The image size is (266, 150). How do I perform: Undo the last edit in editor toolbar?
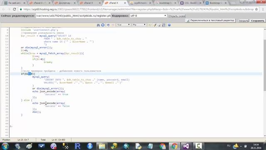click(x=108, y=25)
